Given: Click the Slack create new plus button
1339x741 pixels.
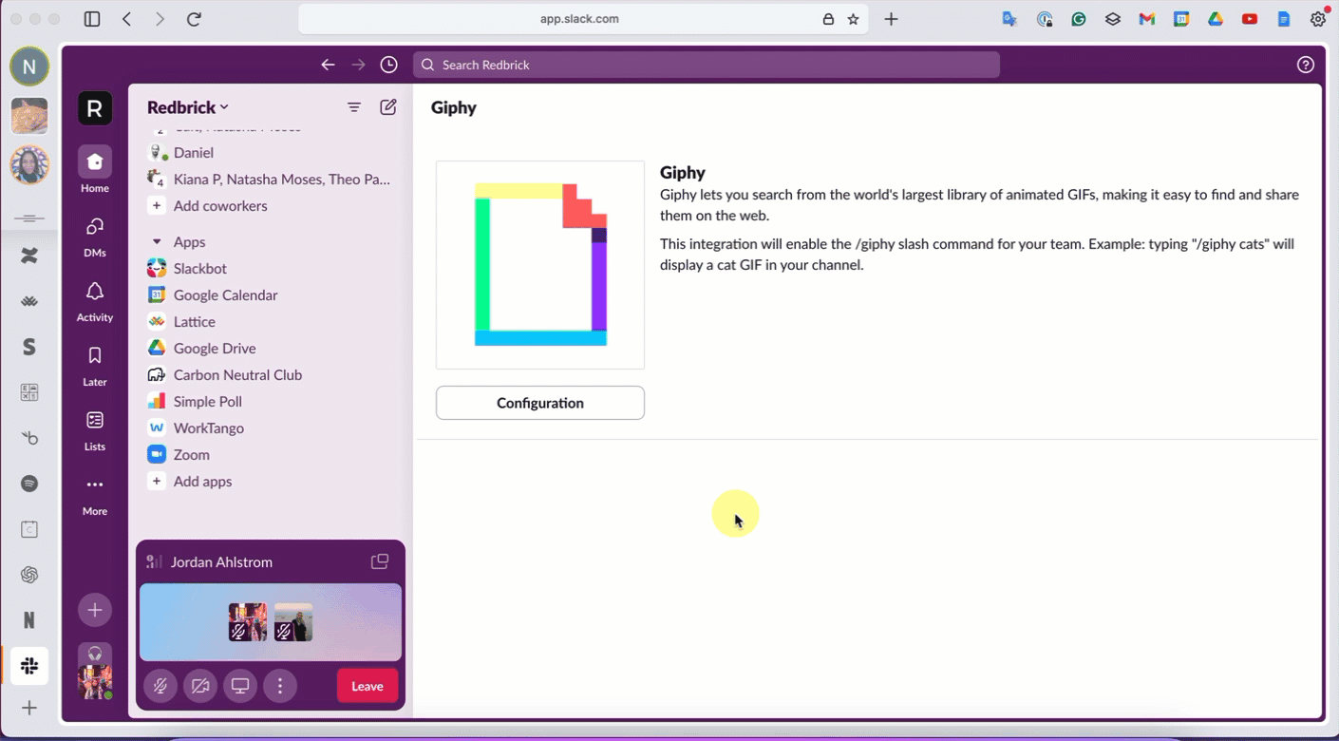Looking at the screenshot, I should click(x=95, y=610).
